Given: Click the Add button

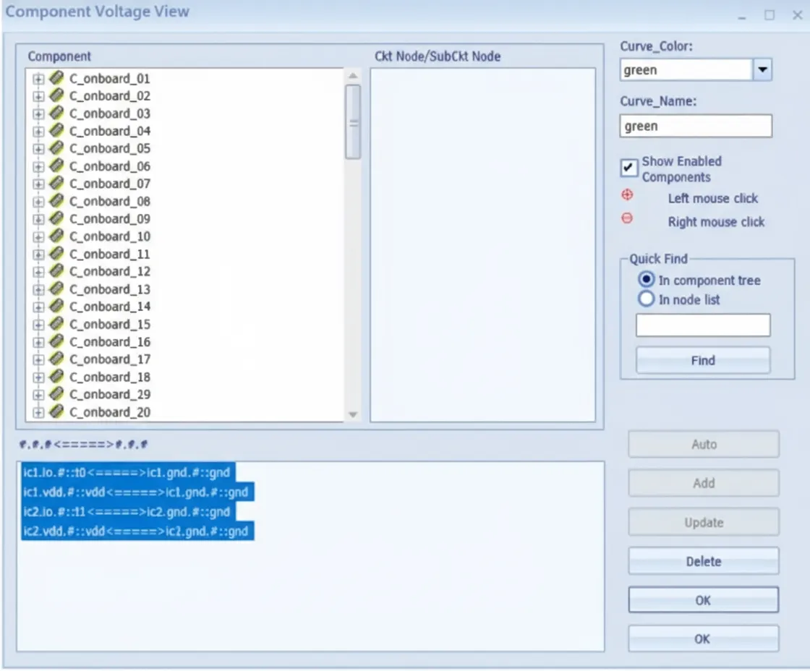Looking at the screenshot, I should tap(704, 483).
